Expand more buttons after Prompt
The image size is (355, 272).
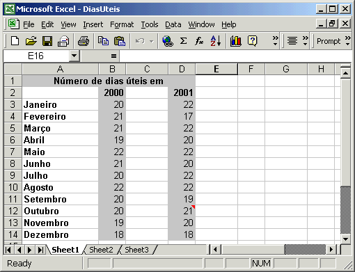tap(347, 41)
